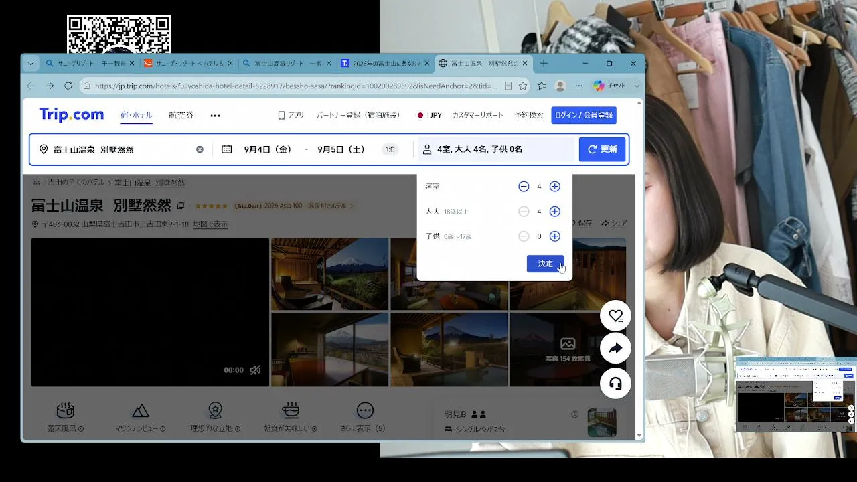
Task: Expand the more navigation ellipsis on Trip.com
Action: [x=215, y=116]
